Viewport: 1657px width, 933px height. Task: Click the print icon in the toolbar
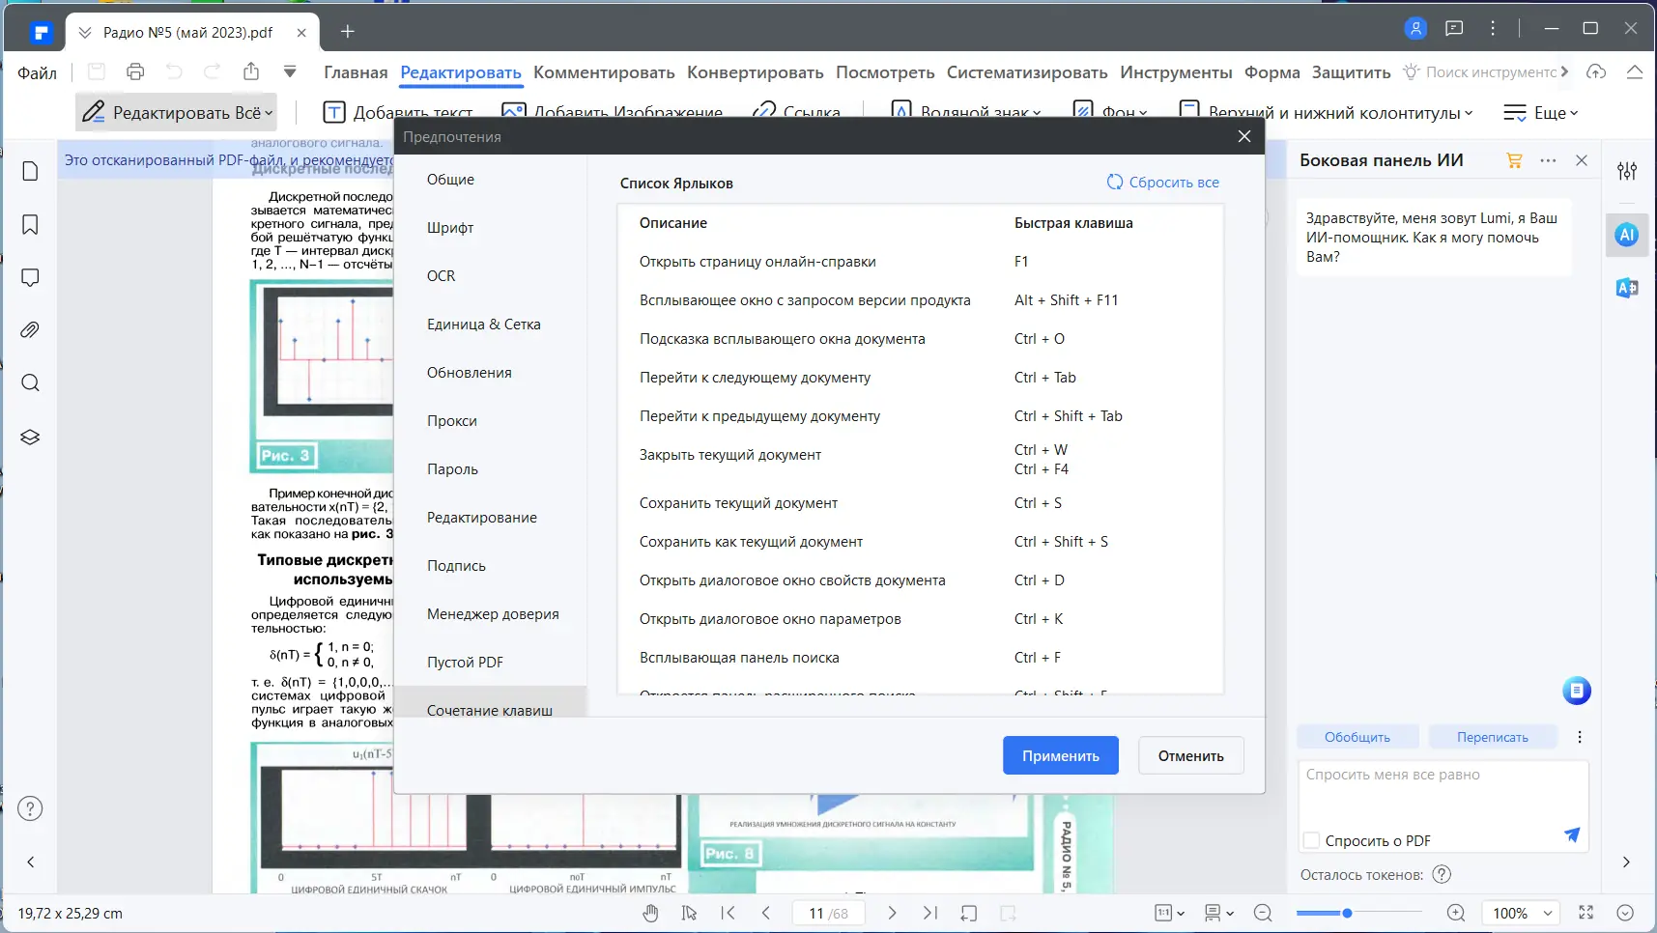135,71
